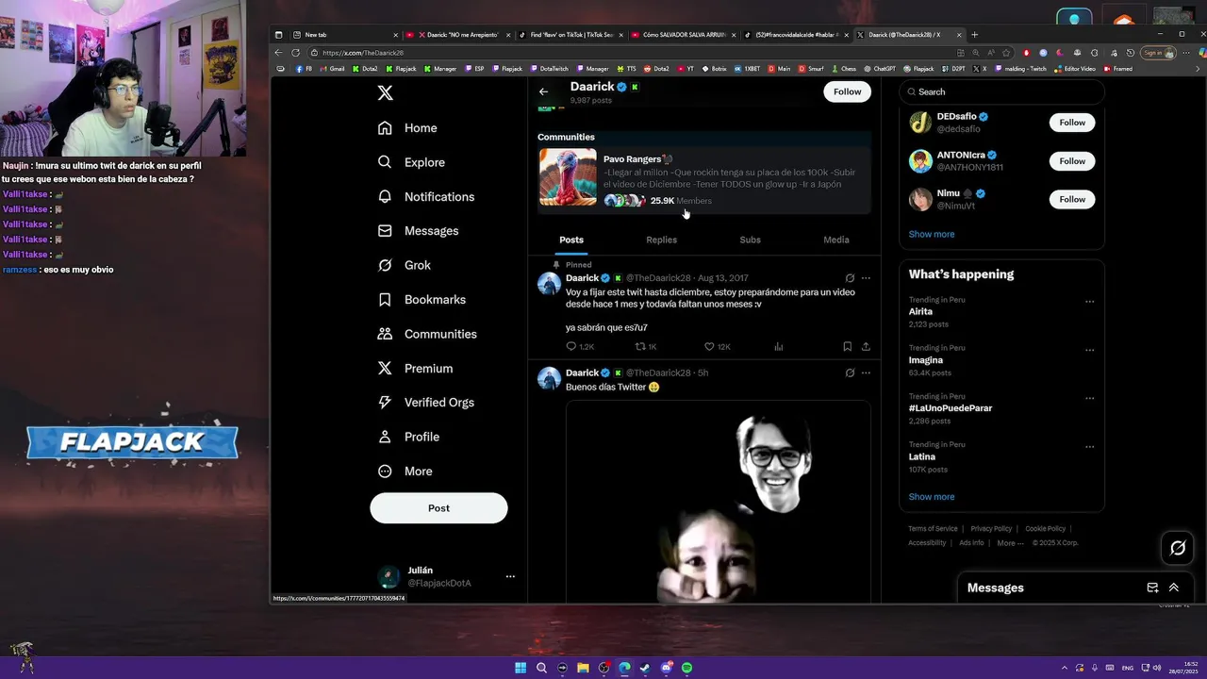1207x679 pixels.
Task: Click Grok icon on the 'Buenos días Twitter' post
Action: [x=850, y=373]
